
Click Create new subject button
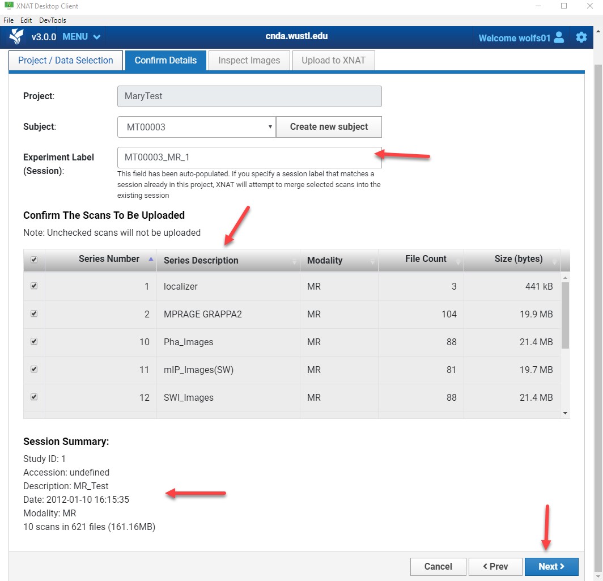(329, 127)
